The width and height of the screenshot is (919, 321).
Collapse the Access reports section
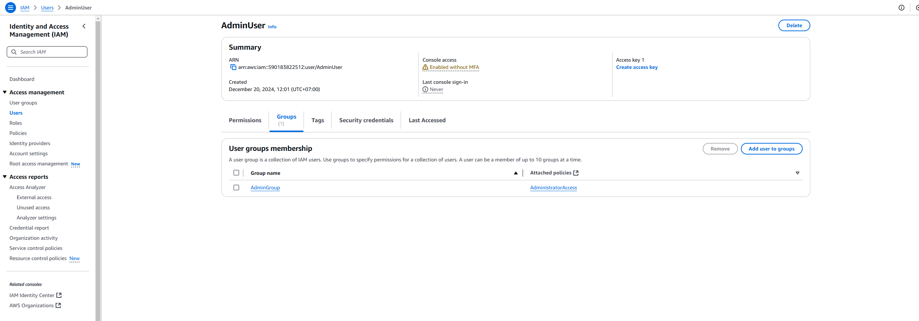(x=5, y=177)
